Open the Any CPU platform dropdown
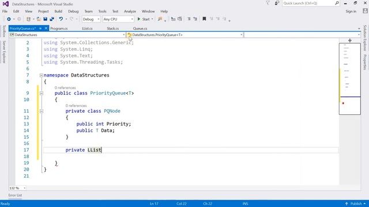 118,19
